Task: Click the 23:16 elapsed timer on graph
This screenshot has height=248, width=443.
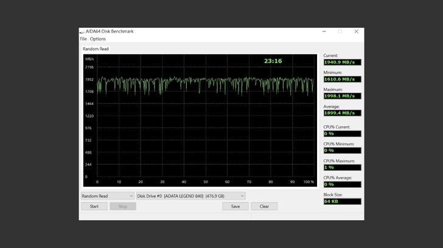Action: (x=273, y=61)
